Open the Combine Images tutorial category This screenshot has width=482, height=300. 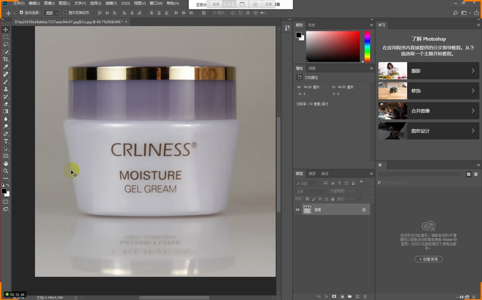[x=429, y=111]
